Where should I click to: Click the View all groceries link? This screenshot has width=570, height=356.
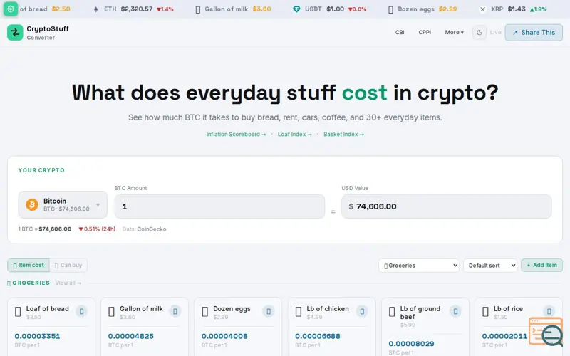(68, 283)
